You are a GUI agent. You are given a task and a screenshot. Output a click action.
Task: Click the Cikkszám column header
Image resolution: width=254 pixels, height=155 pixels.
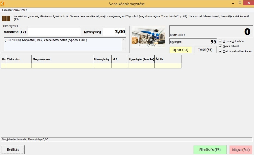tap(19, 60)
